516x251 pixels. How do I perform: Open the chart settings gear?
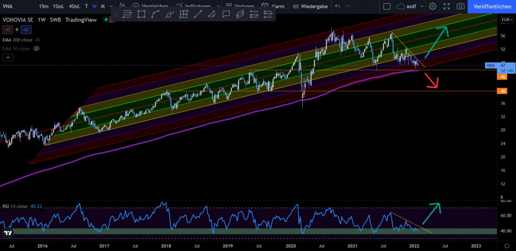(x=432, y=6)
